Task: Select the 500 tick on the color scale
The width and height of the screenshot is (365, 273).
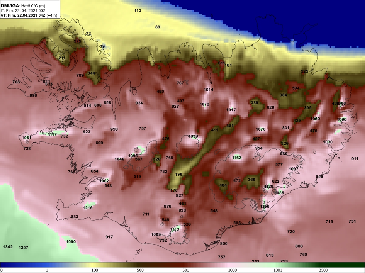Action: pyautogui.click(x=140, y=270)
